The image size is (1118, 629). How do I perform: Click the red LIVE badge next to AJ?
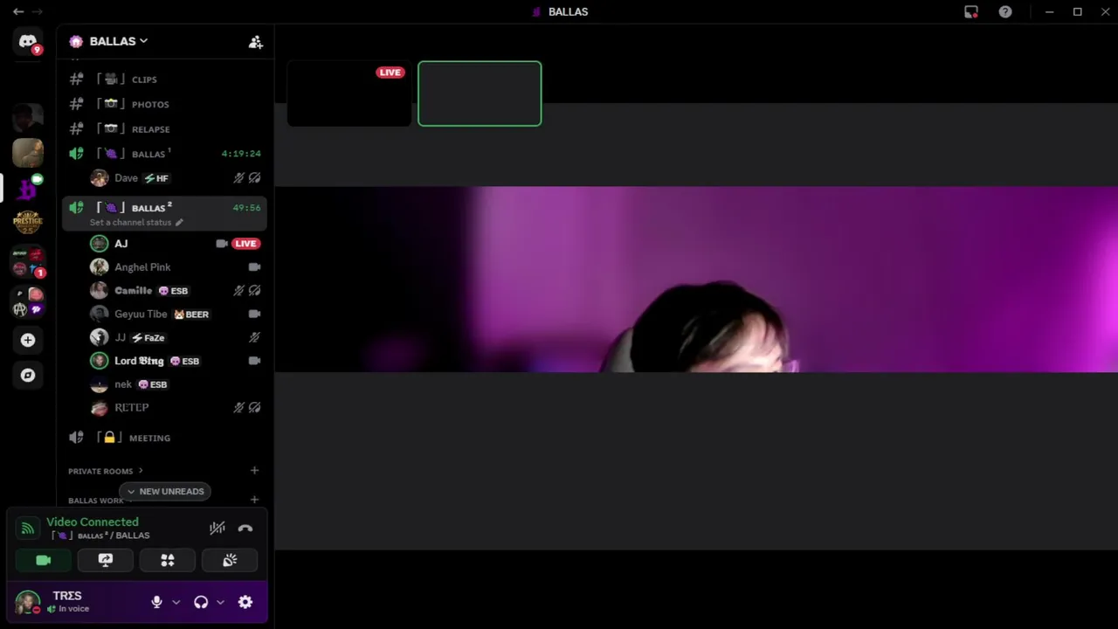click(x=245, y=244)
